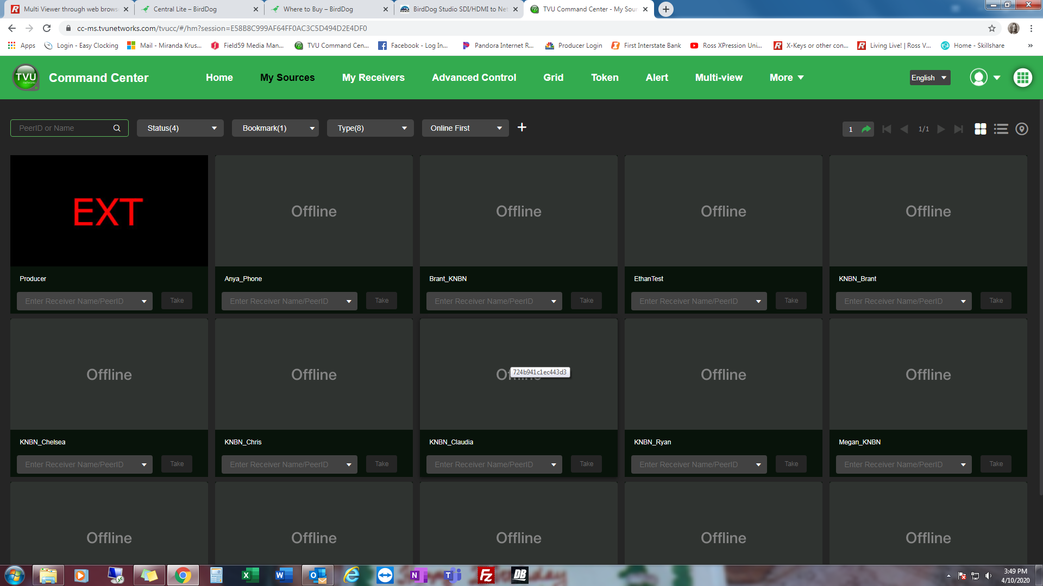Open the Multi-view menu item
The height and width of the screenshot is (586, 1043).
[718, 78]
